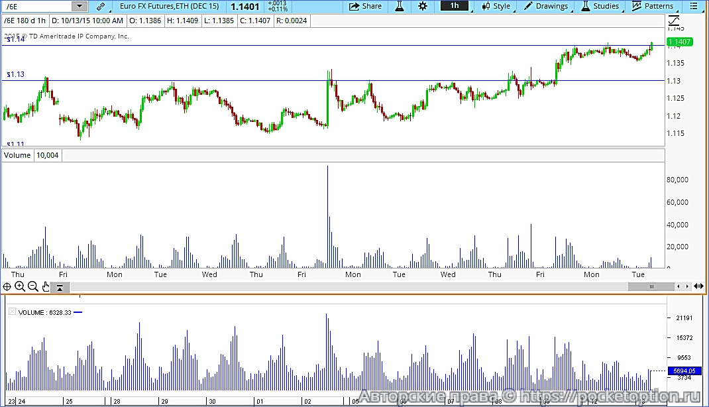This screenshot has width=709, height=407.
Task: Close the VOLUME indicator with its X box
Action: coord(11,312)
